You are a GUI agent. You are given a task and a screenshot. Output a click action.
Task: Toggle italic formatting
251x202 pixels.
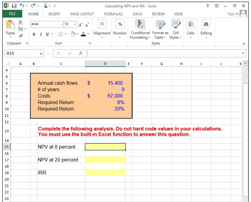coord(40,34)
